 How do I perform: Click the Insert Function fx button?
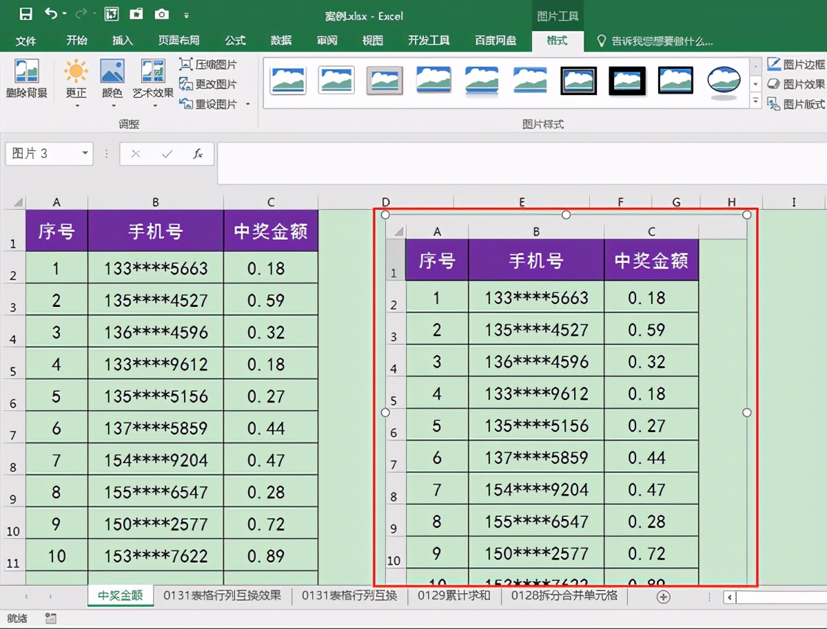click(x=198, y=153)
